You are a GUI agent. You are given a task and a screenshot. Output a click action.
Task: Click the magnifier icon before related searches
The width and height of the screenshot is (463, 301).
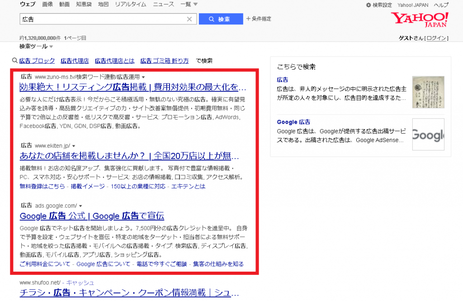15,61
